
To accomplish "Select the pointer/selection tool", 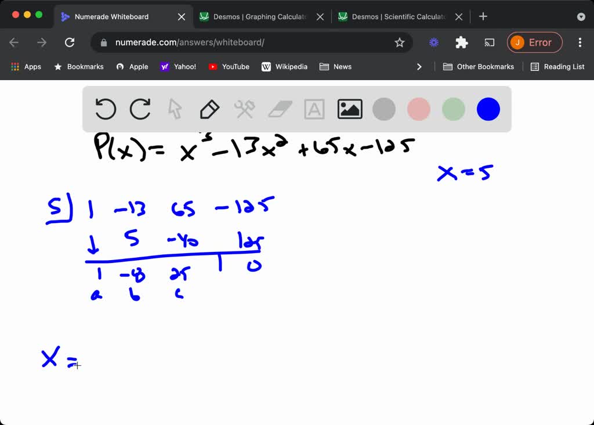I will tap(175, 109).
